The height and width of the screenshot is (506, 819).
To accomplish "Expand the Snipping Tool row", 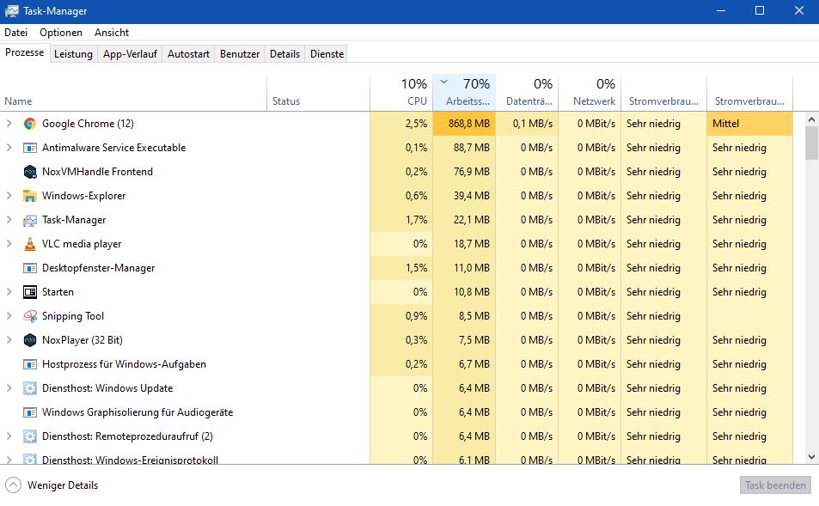I will [x=9, y=315].
